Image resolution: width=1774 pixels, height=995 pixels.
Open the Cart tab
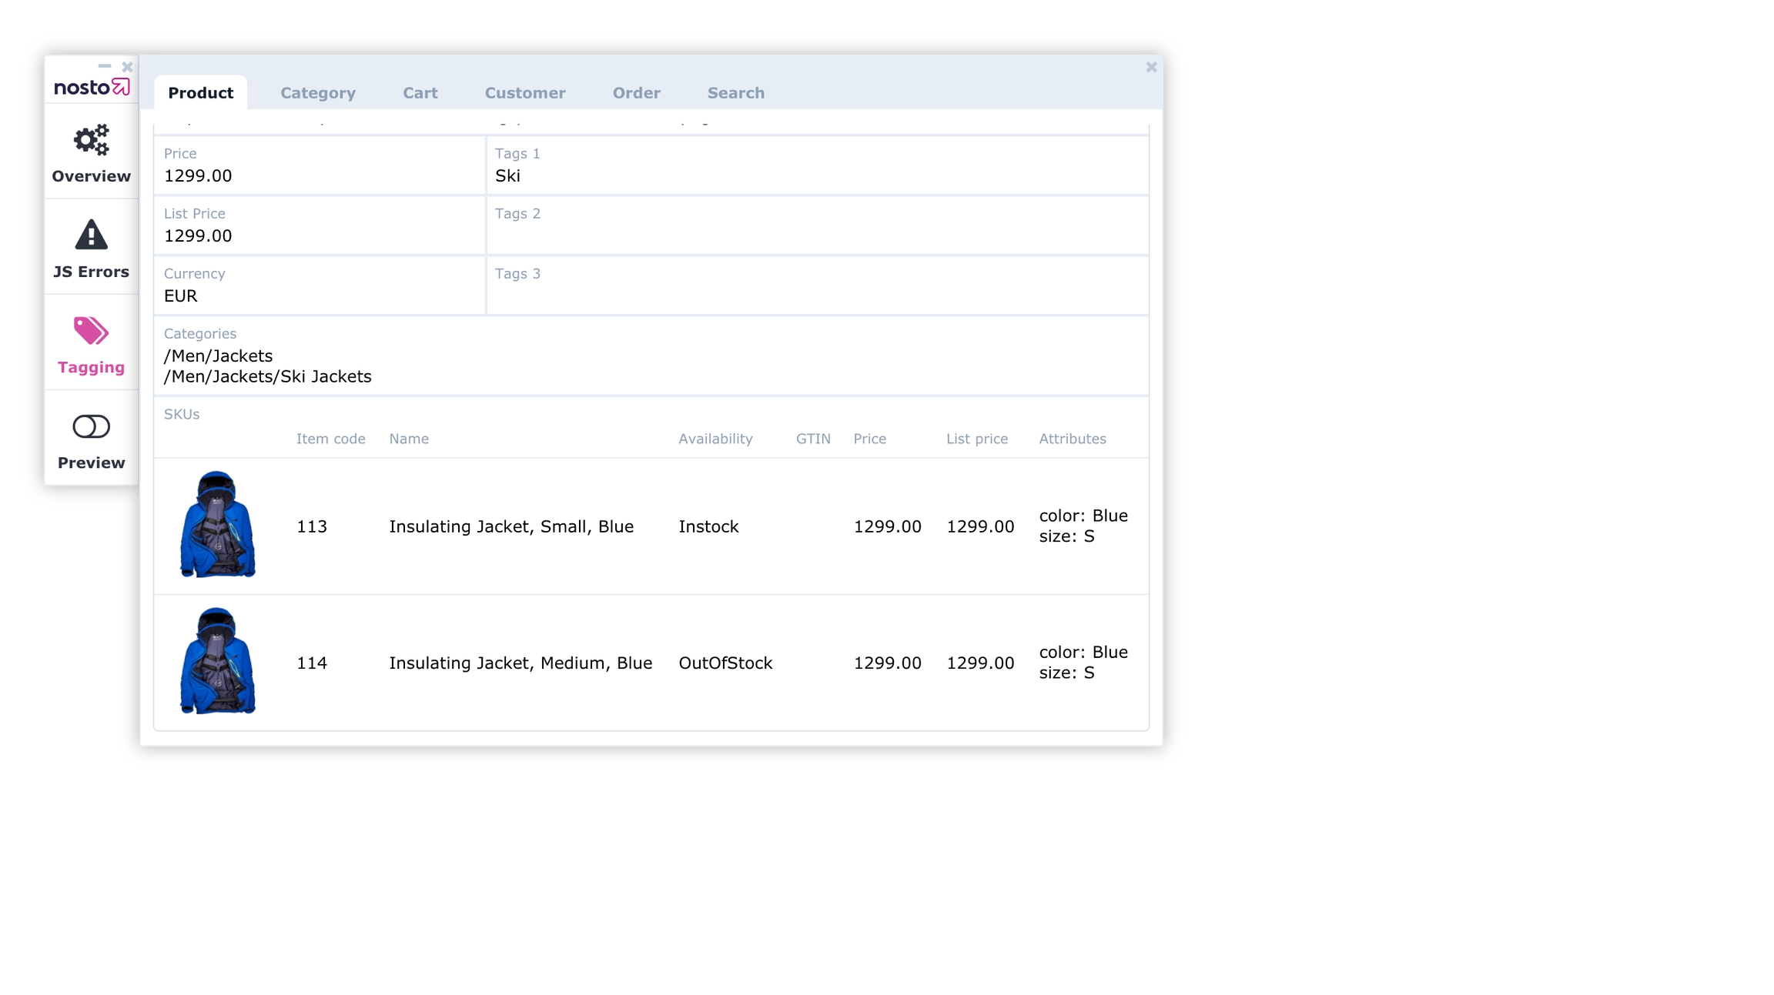point(420,93)
